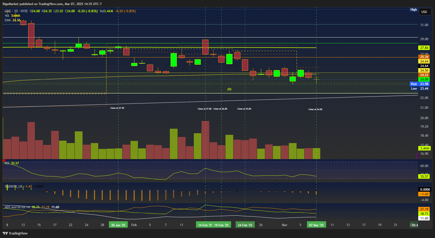Click the yellow (2) wave label
The height and width of the screenshot is (238, 435).
click(x=229, y=89)
